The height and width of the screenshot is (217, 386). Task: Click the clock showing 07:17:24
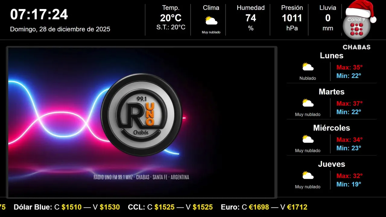(39, 14)
